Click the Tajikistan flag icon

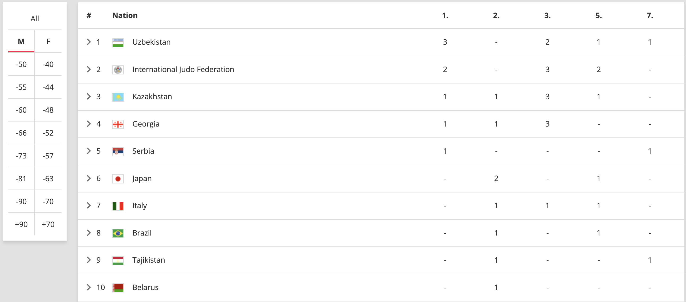click(x=118, y=261)
